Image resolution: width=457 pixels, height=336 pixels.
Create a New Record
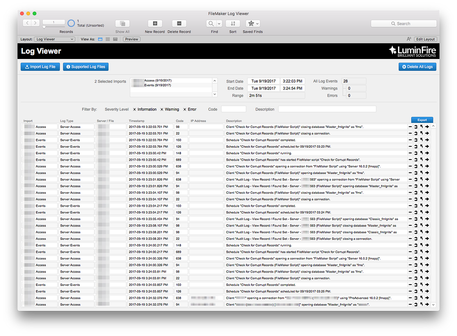(155, 23)
